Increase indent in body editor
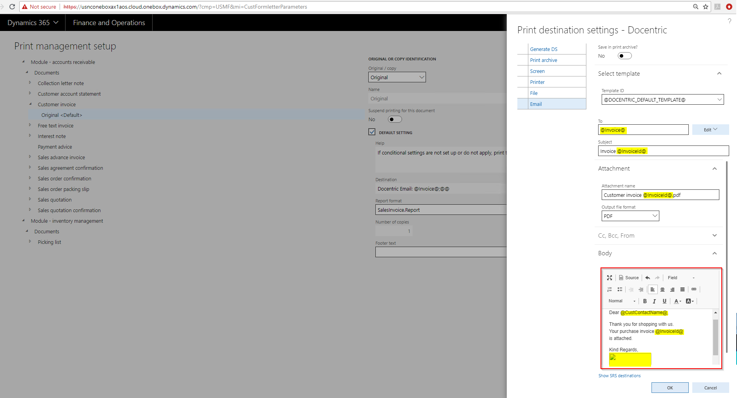The height and width of the screenshot is (398, 737). pyautogui.click(x=641, y=289)
